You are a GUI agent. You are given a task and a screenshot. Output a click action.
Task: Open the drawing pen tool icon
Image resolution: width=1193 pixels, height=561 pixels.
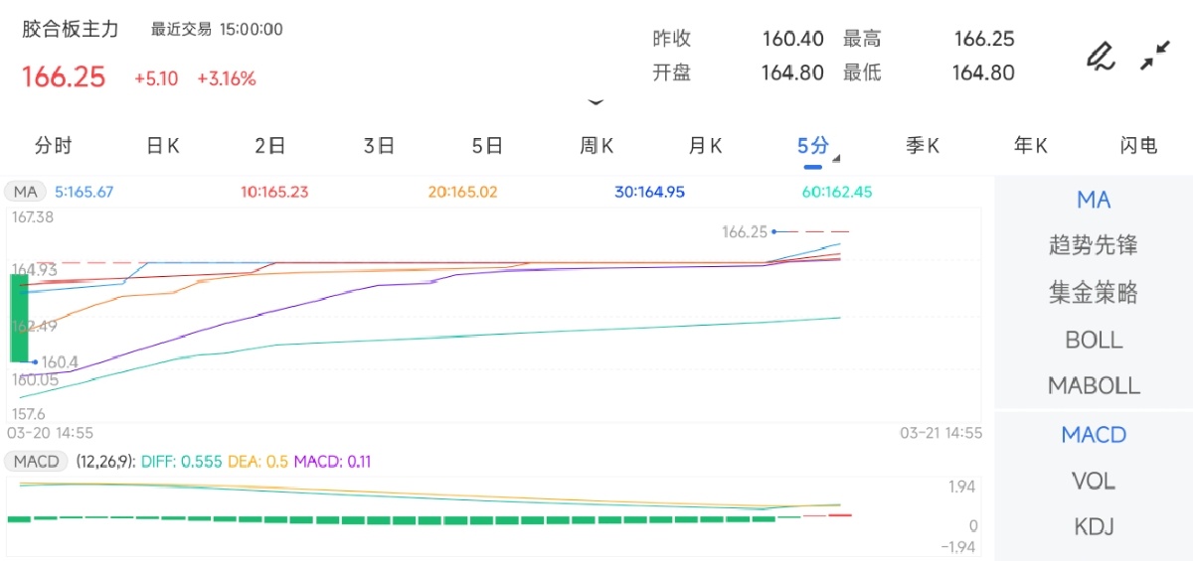[1100, 56]
